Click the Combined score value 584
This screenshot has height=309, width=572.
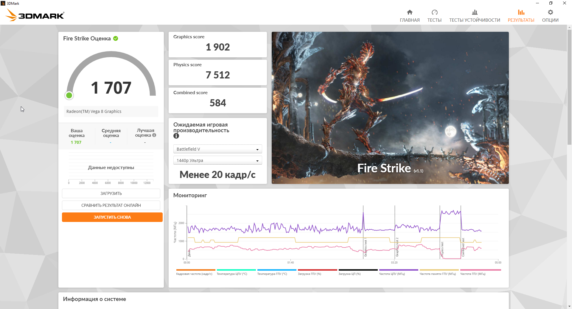218,103
